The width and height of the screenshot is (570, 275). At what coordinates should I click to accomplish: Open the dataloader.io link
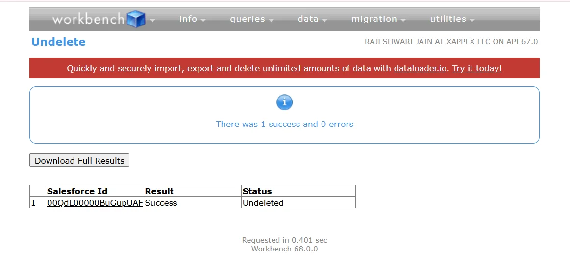(420, 69)
